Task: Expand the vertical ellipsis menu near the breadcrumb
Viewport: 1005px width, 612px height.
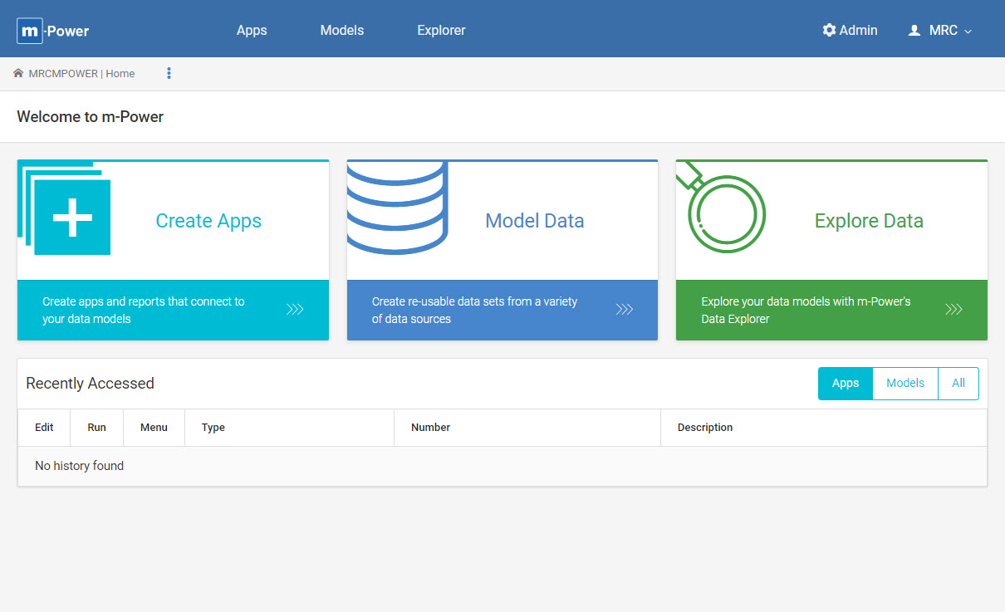Action: pyautogui.click(x=169, y=73)
